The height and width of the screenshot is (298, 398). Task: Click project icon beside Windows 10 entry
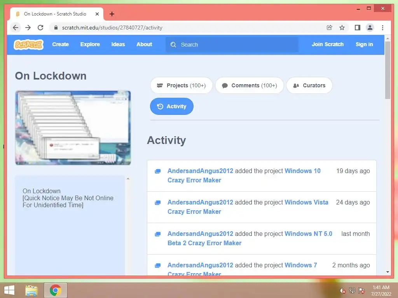(158, 171)
